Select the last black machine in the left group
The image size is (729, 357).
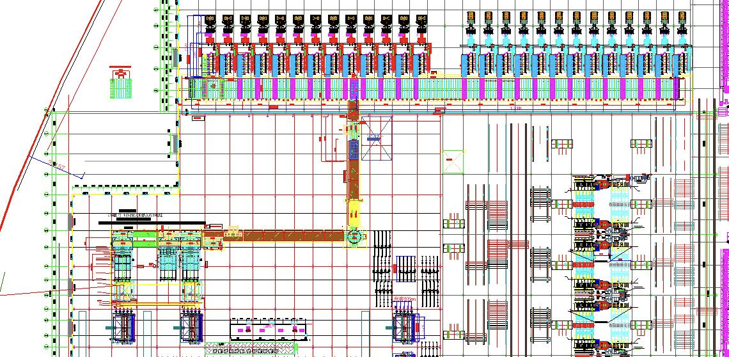coord(421,20)
